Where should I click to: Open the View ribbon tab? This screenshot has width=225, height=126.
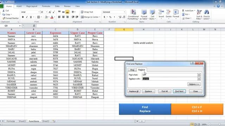[x=77, y=6]
